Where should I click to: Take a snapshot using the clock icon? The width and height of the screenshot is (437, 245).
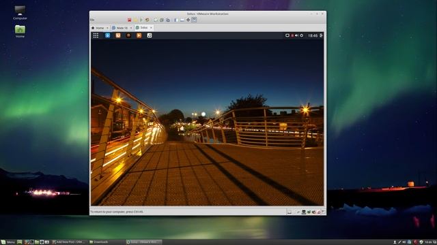pos(156,20)
